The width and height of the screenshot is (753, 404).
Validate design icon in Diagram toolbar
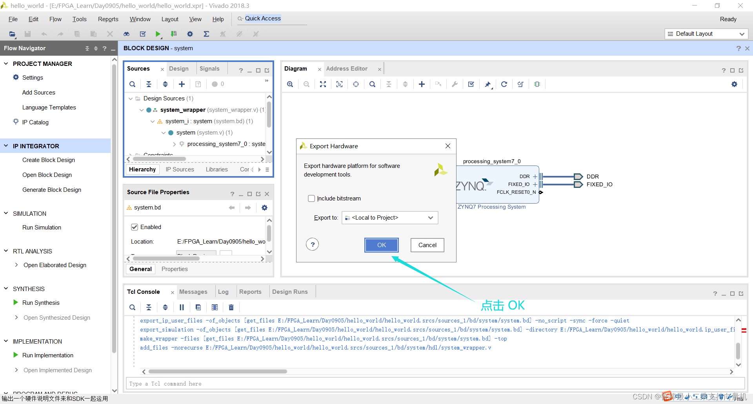(x=471, y=84)
